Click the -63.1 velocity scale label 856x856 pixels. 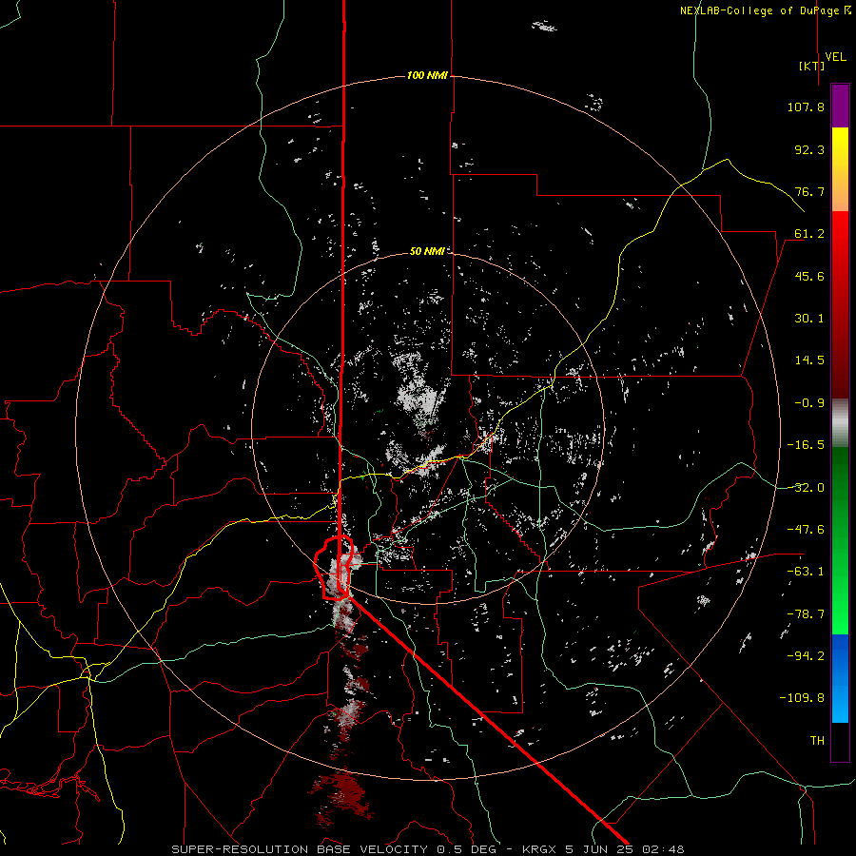(806, 572)
